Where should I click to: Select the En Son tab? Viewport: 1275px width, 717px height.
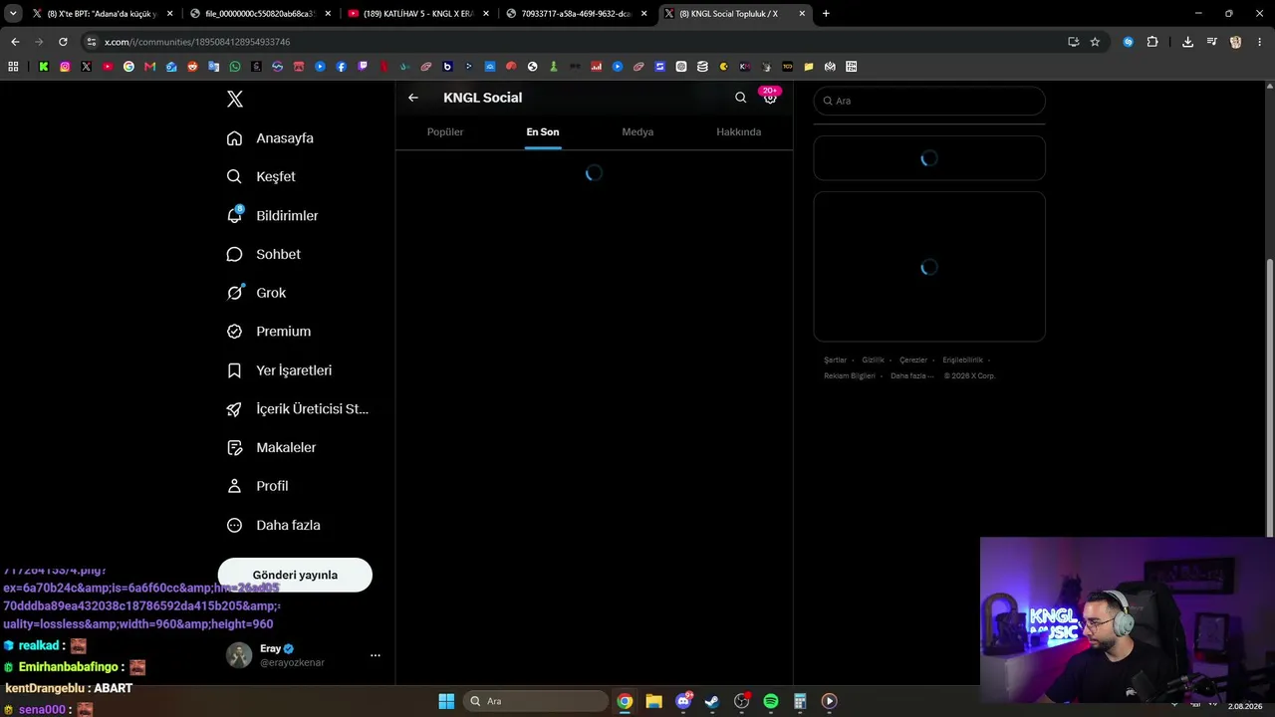coord(543,132)
